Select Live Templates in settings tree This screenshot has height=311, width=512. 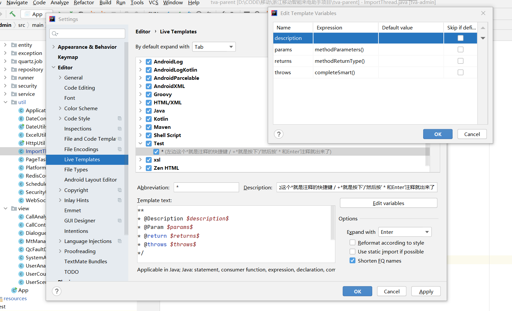pyautogui.click(x=87, y=160)
